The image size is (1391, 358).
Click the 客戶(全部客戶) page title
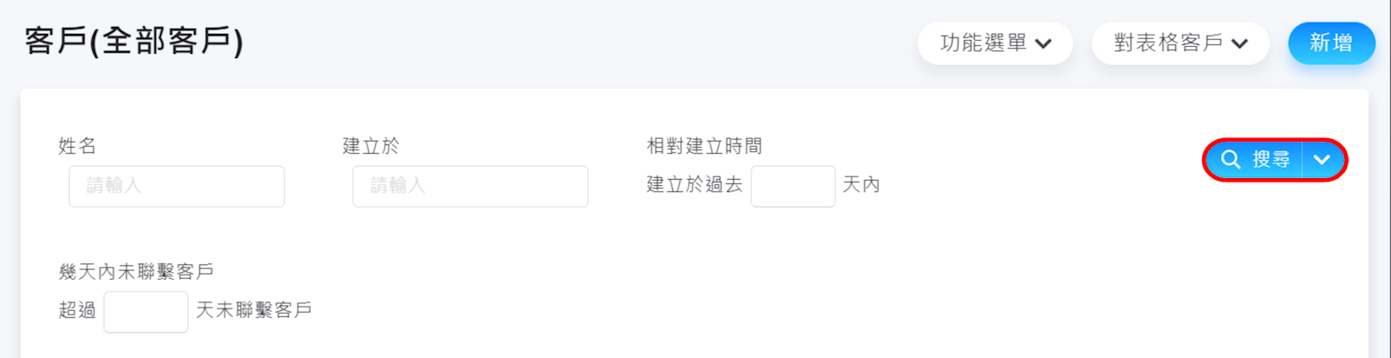(134, 41)
